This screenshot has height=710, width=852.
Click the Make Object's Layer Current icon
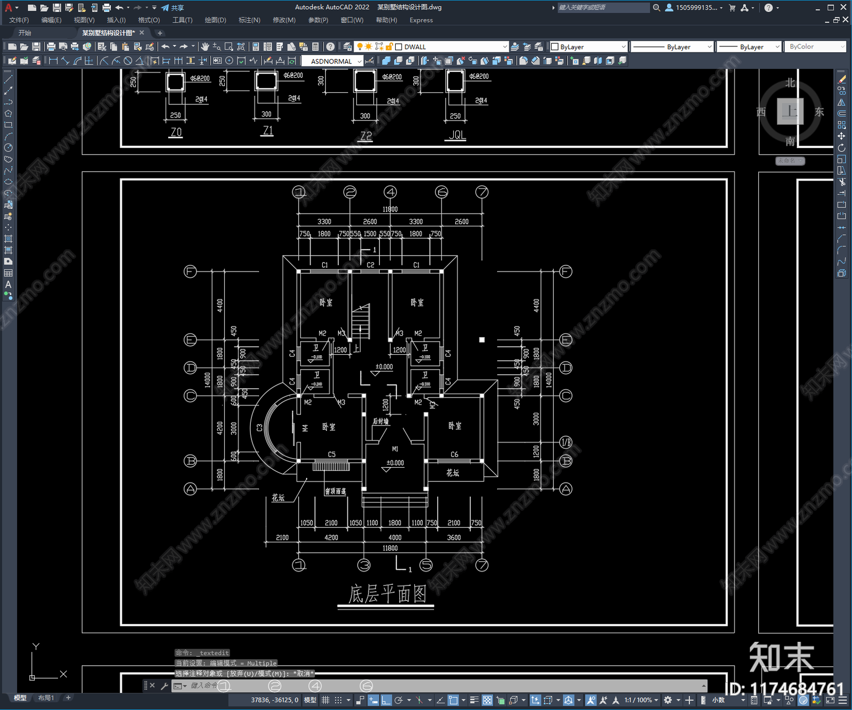(x=515, y=47)
